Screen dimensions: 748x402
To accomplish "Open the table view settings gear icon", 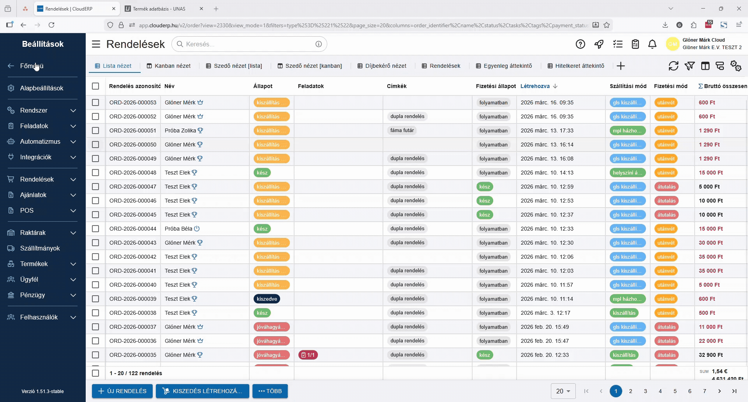I will click(735, 66).
